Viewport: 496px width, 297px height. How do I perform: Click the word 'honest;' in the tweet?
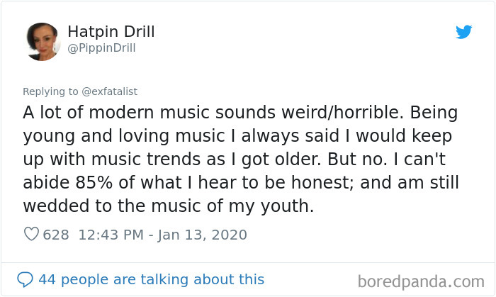click(x=322, y=183)
